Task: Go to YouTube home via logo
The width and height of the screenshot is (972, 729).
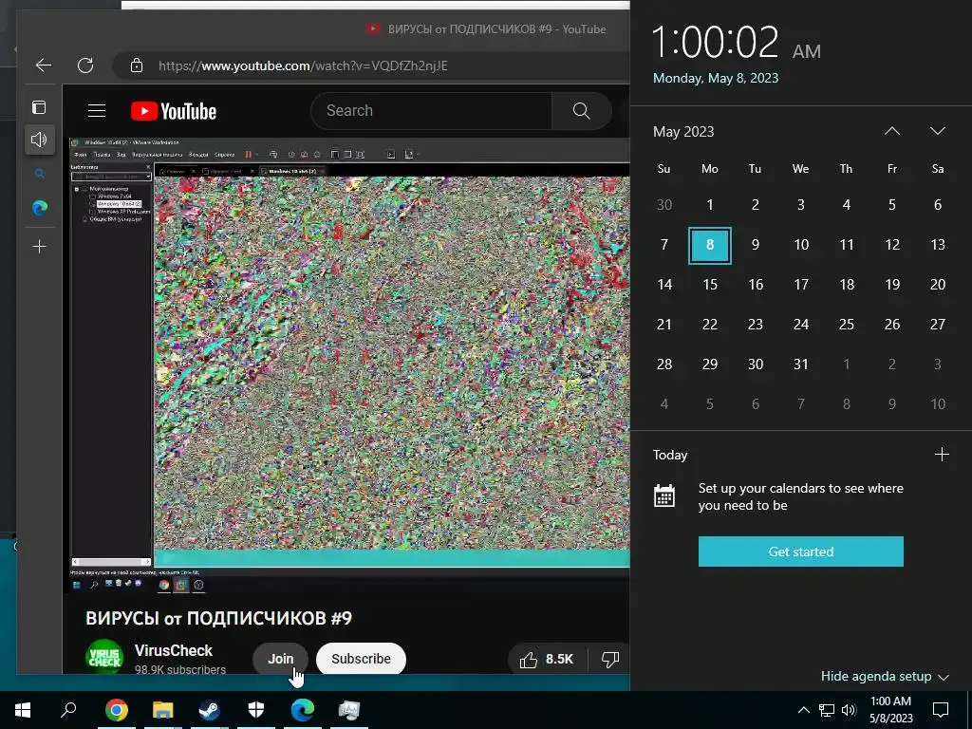Action: click(174, 111)
